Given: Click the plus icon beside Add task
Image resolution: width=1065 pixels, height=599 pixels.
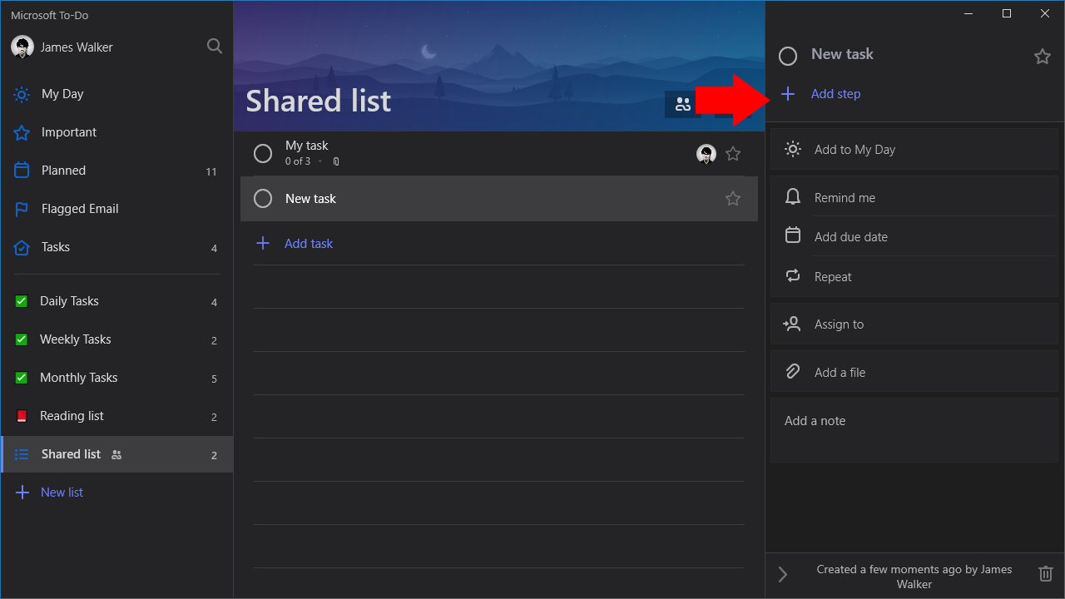Looking at the screenshot, I should 263,243.
